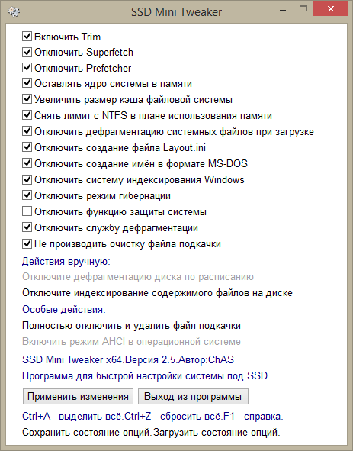Click Включить режим AHCI в операционной системе
The width and height of the screenshot is (353, 451).
click(131, 341)
